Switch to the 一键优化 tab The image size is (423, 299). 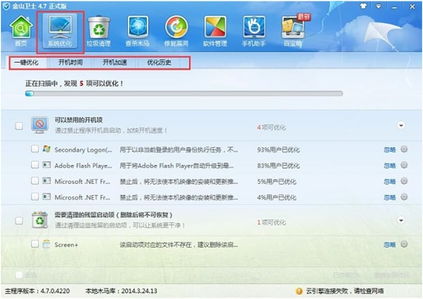pos(26,63)
